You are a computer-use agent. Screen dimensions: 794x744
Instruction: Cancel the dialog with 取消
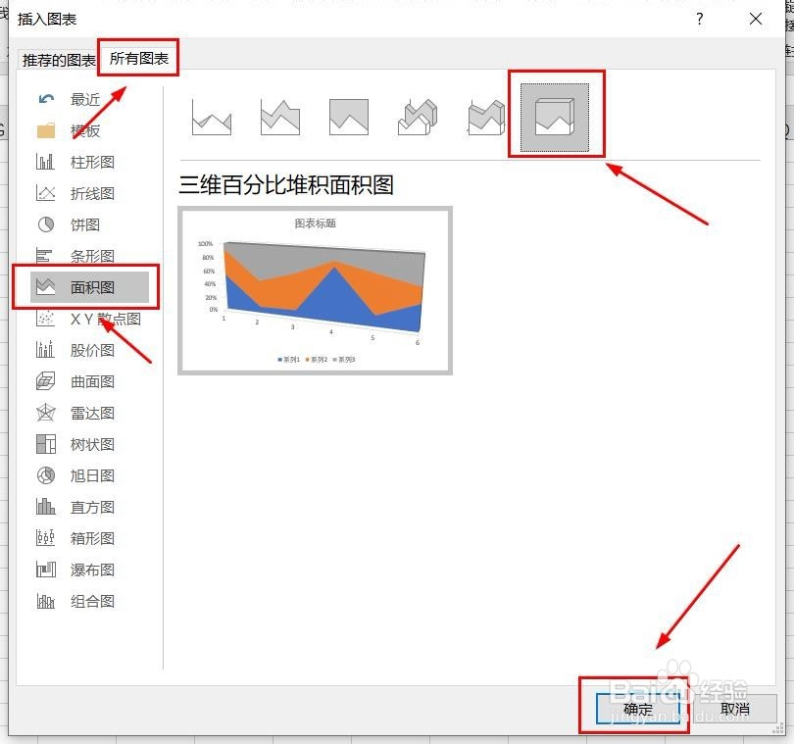click(x=734, y=707)
